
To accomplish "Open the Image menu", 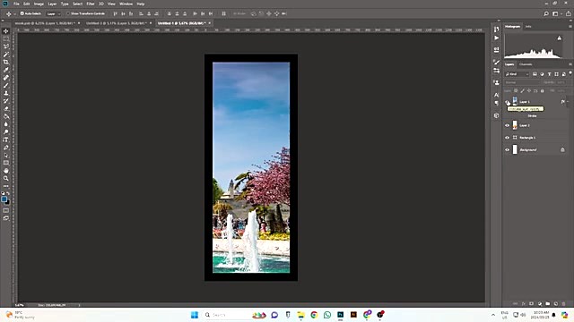I will pos(39,4).
